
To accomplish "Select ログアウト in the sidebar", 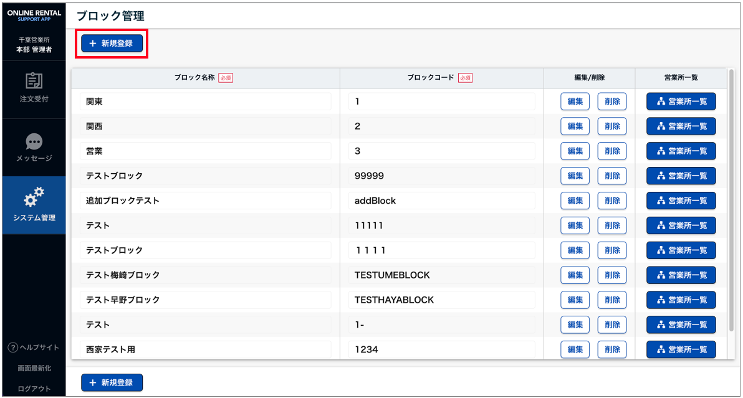I will point(34,389).
